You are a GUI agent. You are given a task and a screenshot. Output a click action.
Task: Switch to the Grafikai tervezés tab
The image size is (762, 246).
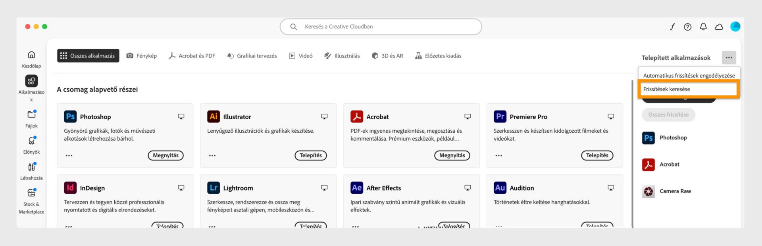[252, 56]
